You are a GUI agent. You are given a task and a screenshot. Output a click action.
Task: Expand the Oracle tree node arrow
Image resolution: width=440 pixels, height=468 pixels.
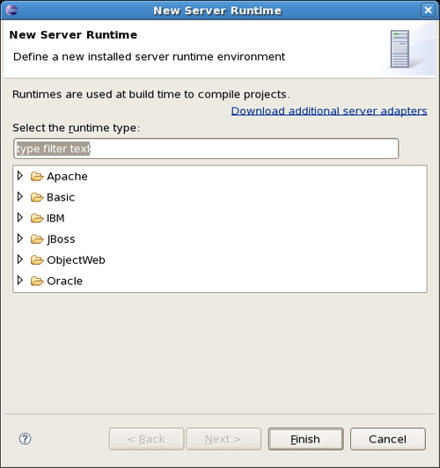pos(20,280)
